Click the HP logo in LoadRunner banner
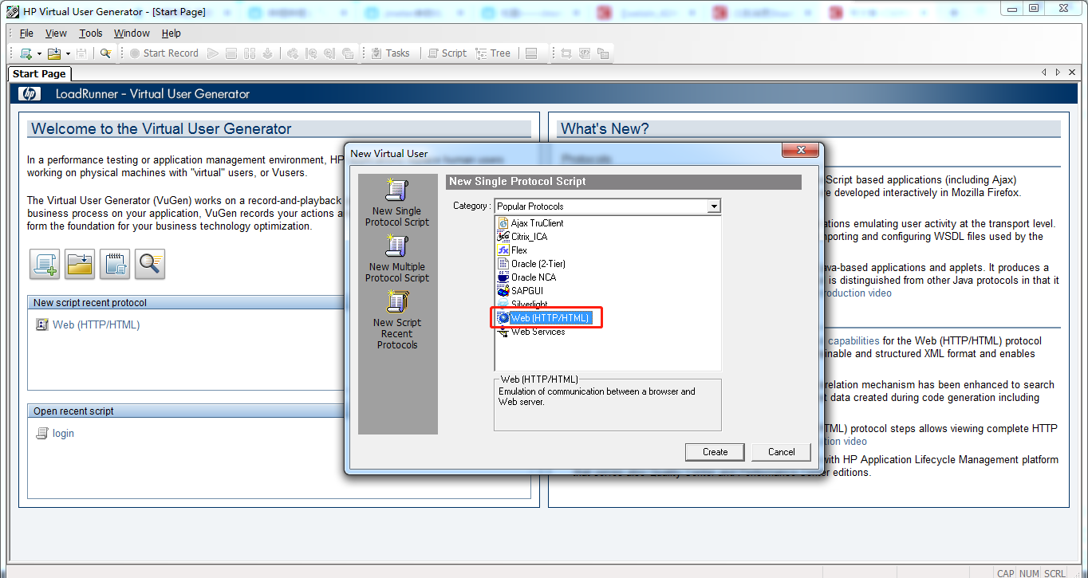This screenshot has width=1088, height=578. click(30, 94)
